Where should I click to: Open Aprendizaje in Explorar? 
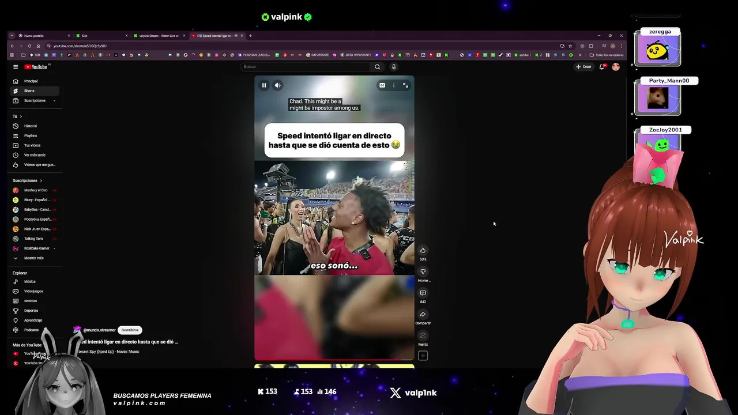click(x=35, y=320)
